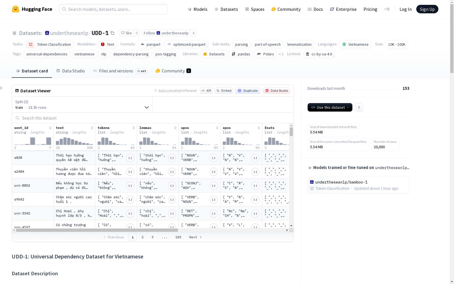454x284 pixels.
Task: Open the Spaces navigation menu item
Action: 255,9
